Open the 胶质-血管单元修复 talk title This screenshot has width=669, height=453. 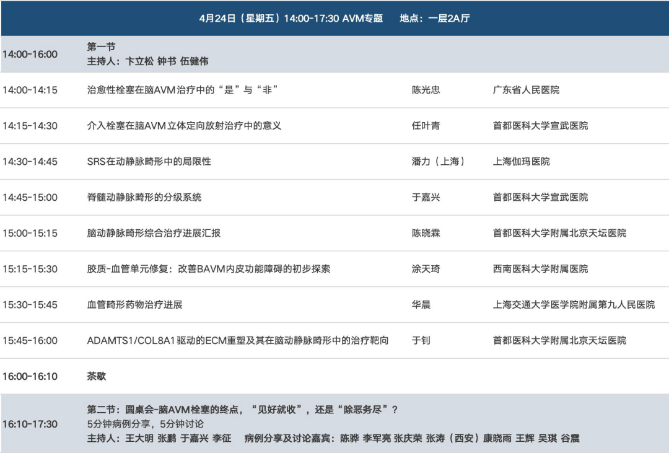coord(208,270)
